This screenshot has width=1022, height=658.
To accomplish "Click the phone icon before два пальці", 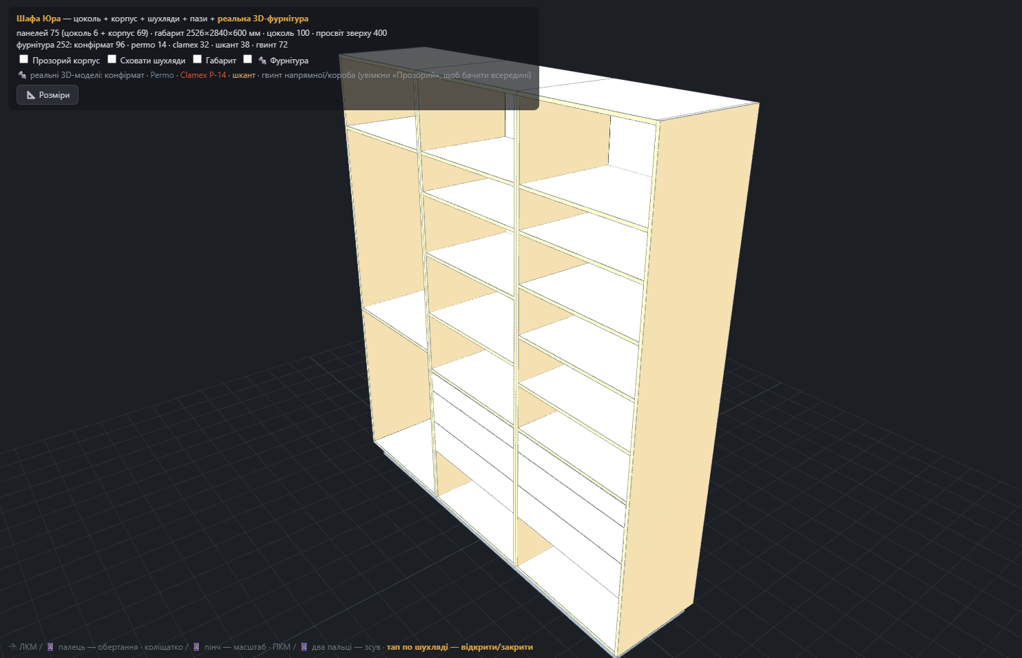I will (304, 647).
